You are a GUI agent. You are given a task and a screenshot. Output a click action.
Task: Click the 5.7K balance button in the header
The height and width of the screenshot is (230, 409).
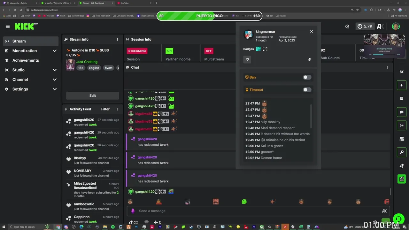(x=365, y=27)
